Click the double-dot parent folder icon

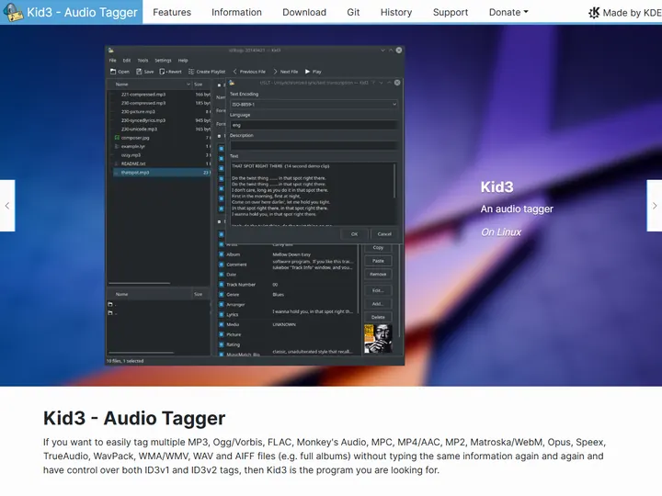point(110,313)
